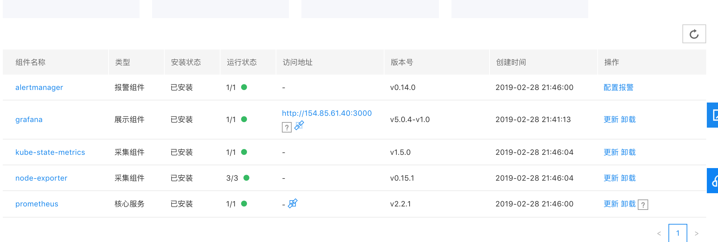Open the node-exporter component link
This screenshot has width=718, height=242.
pyautogui.click(x=41, y=178)
